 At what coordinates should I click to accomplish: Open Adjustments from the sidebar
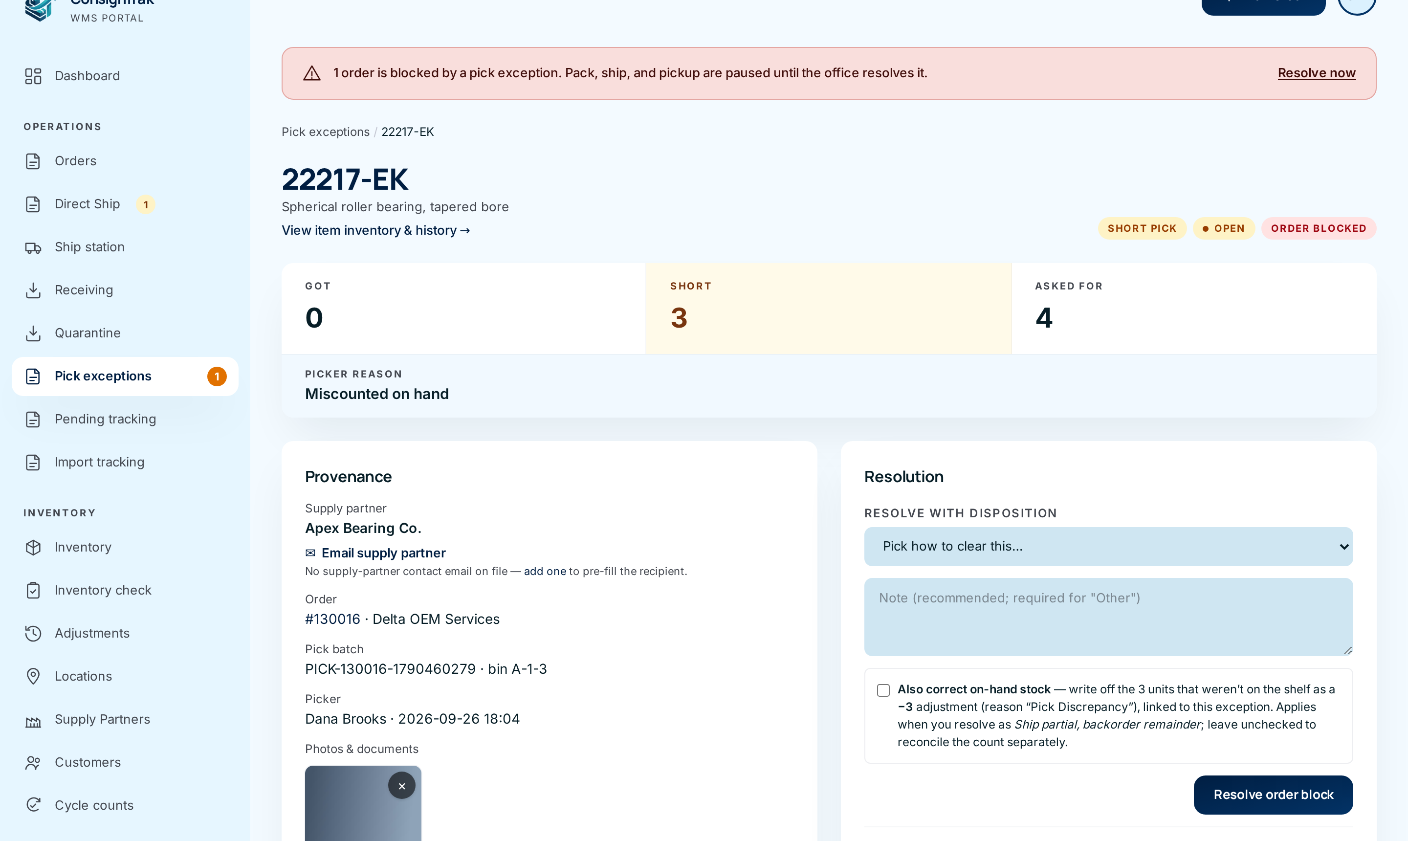[x=125, y=634]
